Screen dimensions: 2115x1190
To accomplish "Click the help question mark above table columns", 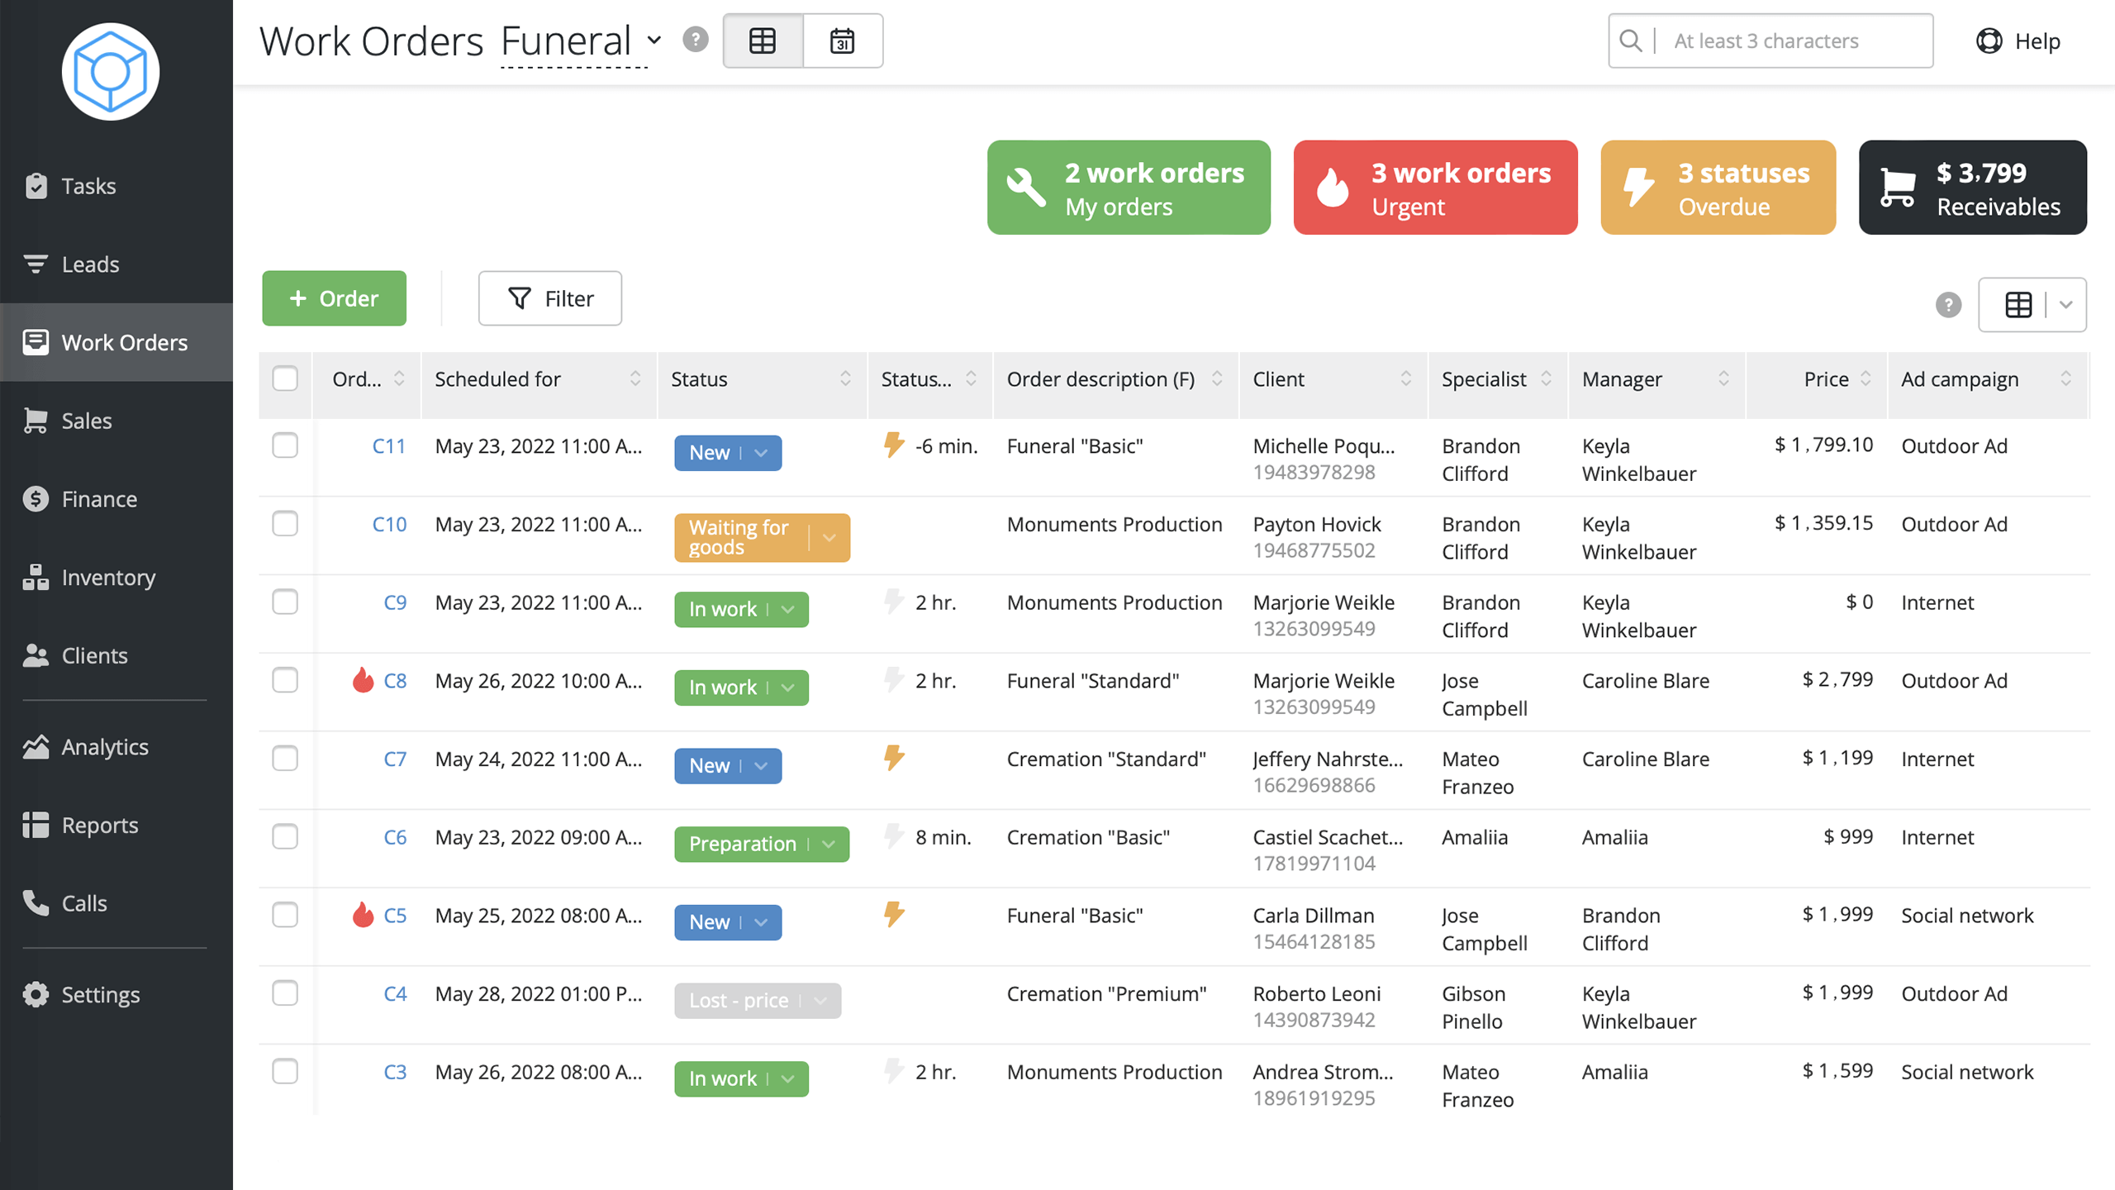I will (x=1948, y=305).
